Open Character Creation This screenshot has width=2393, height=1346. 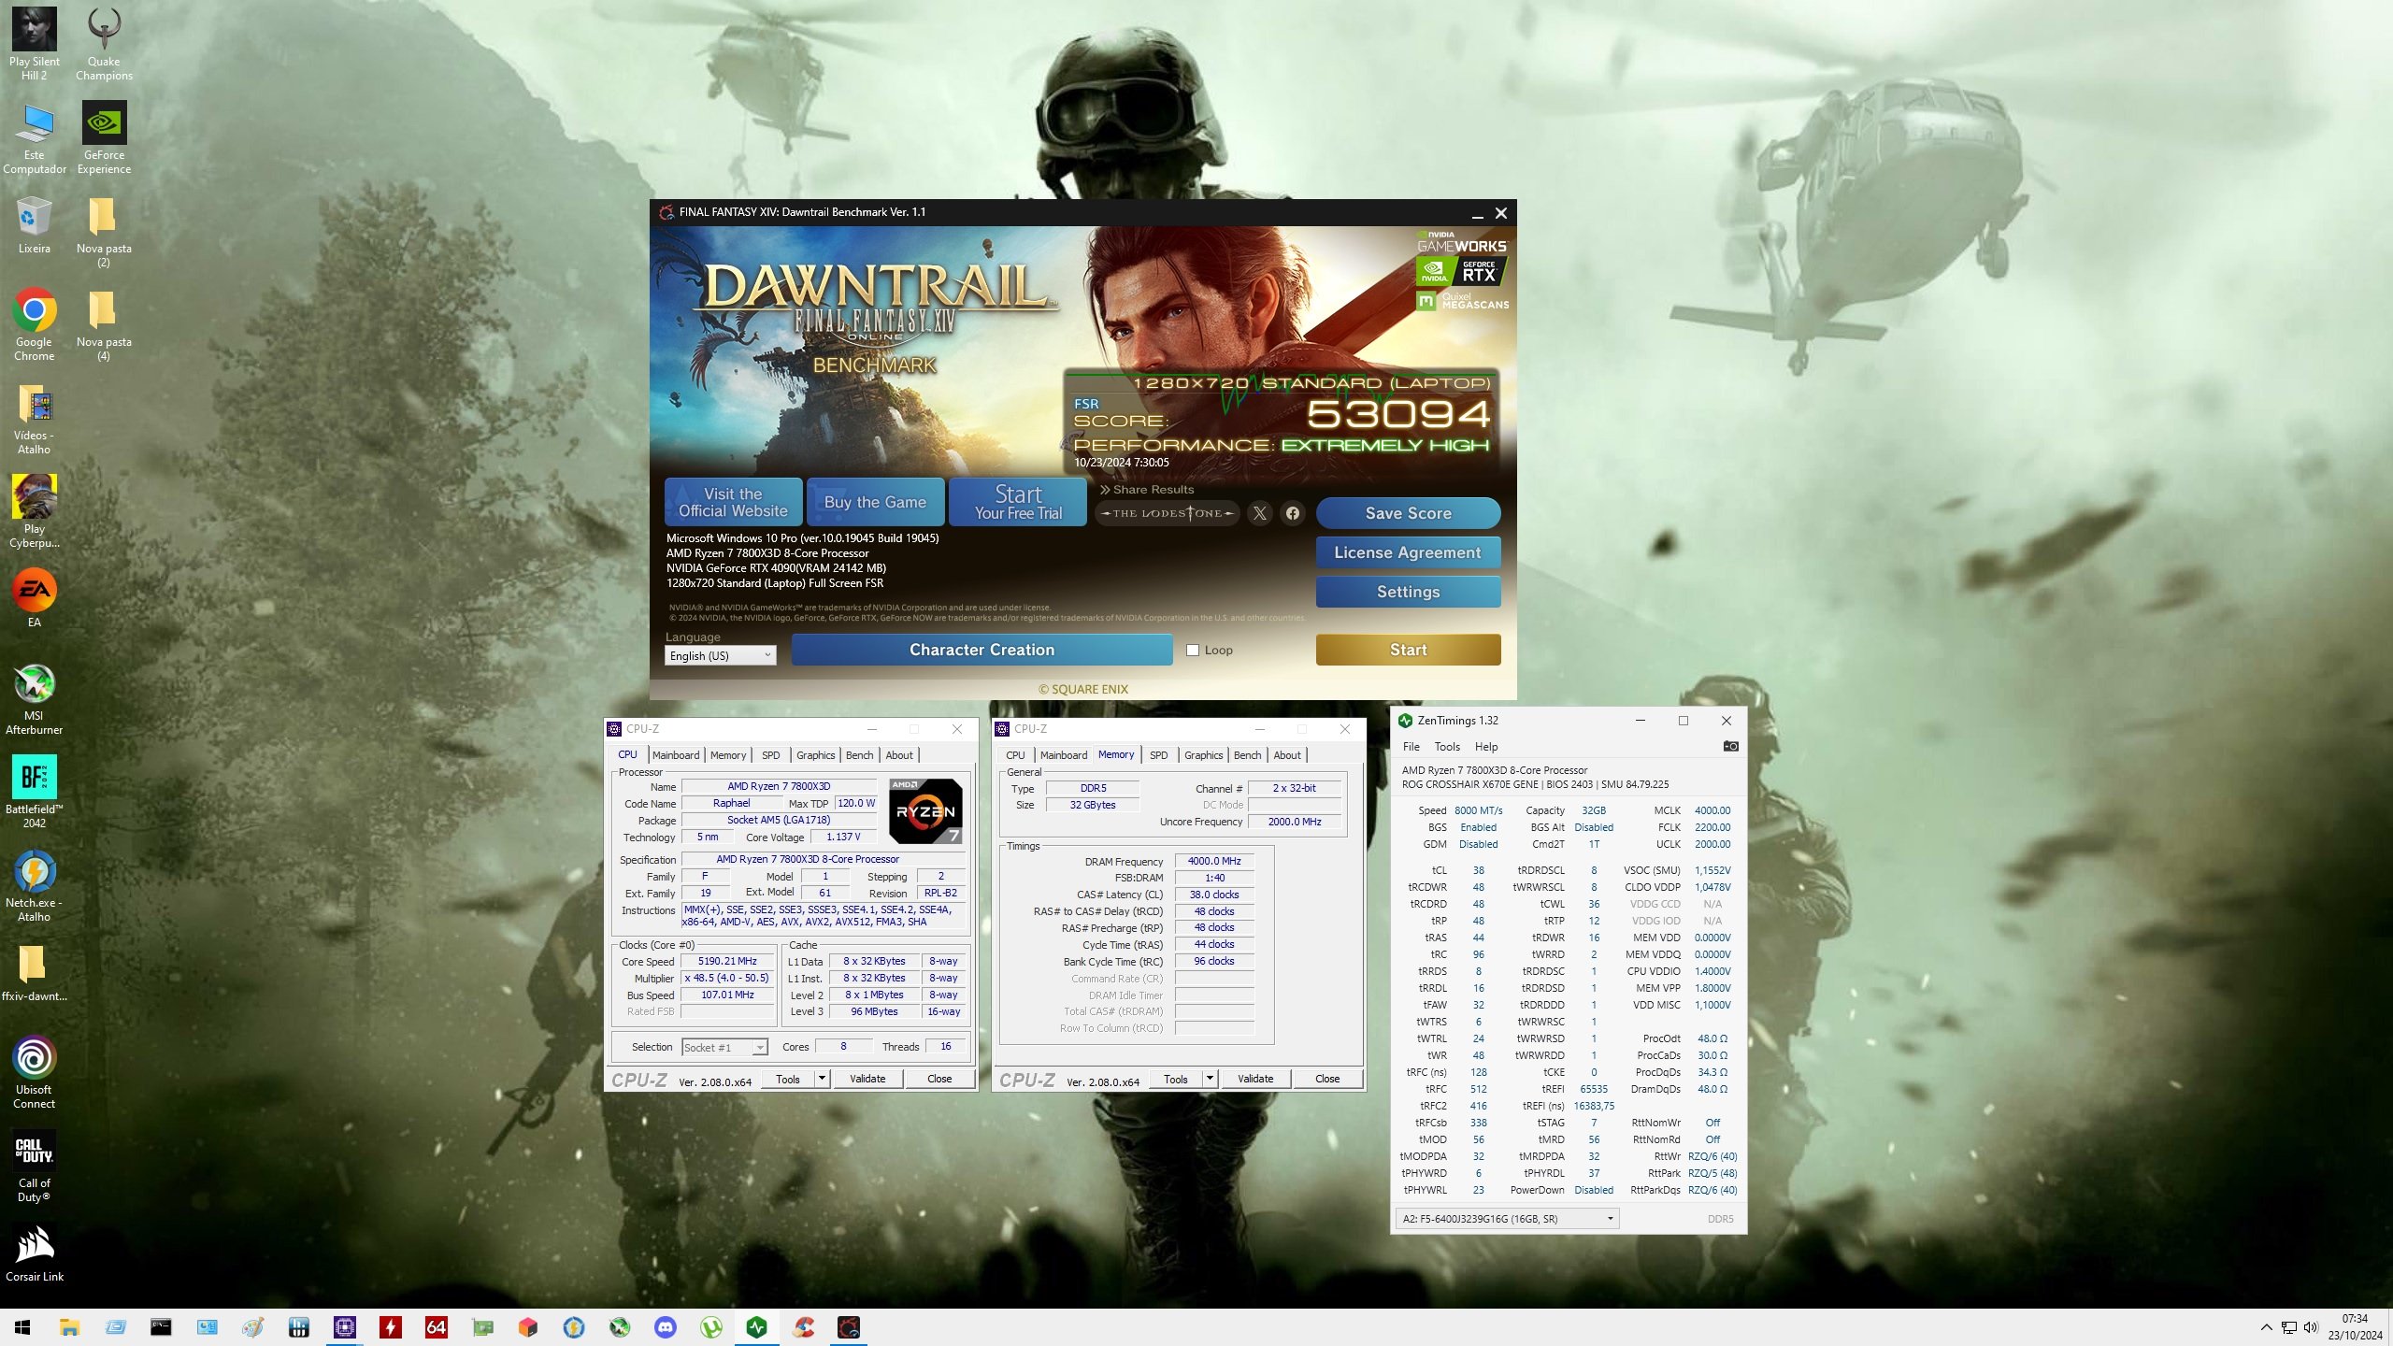(982, 650)
